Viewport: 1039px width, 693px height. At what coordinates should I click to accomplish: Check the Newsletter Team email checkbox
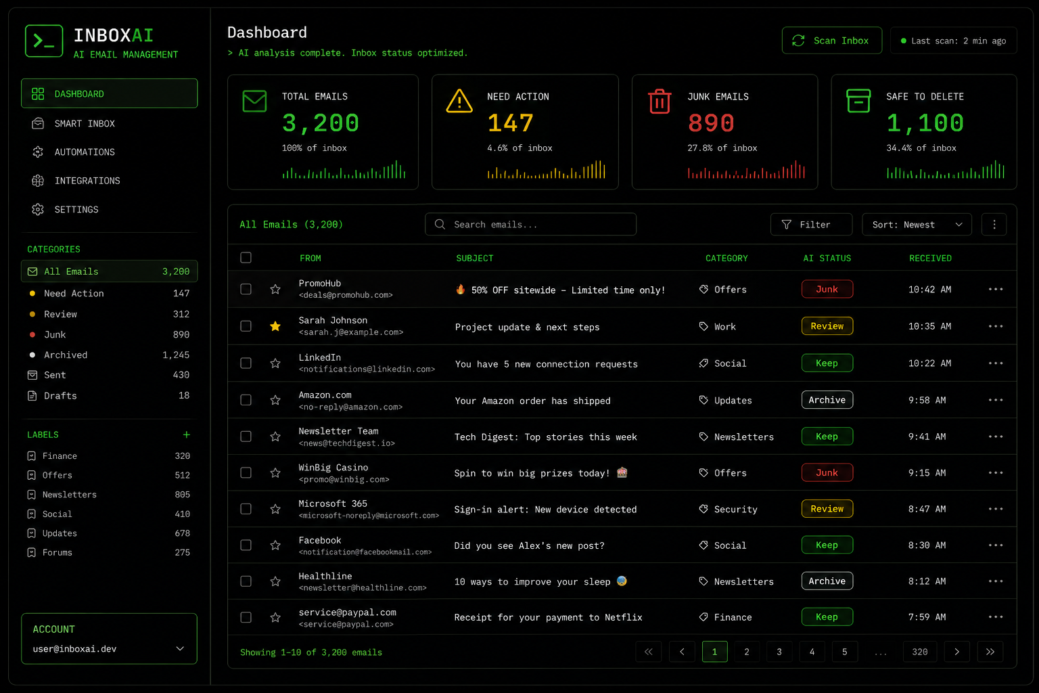246,437
